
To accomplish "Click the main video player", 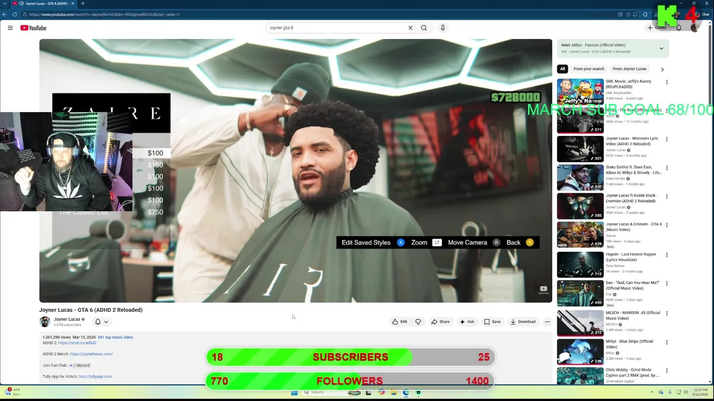I will pos(296,170).
